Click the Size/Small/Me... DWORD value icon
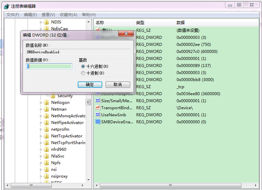The image size is (262, 190). 98,101
